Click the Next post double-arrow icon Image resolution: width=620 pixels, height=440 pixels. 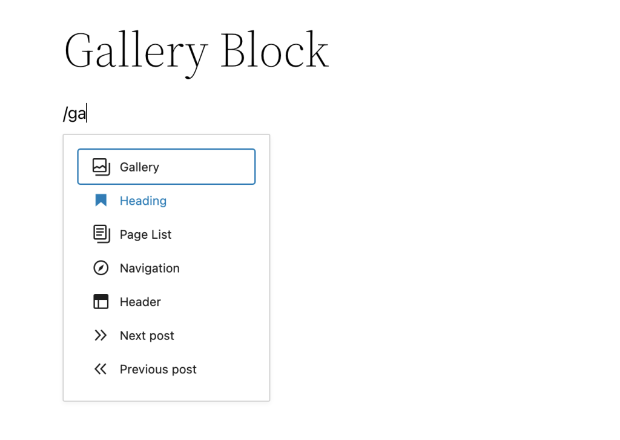101,335
